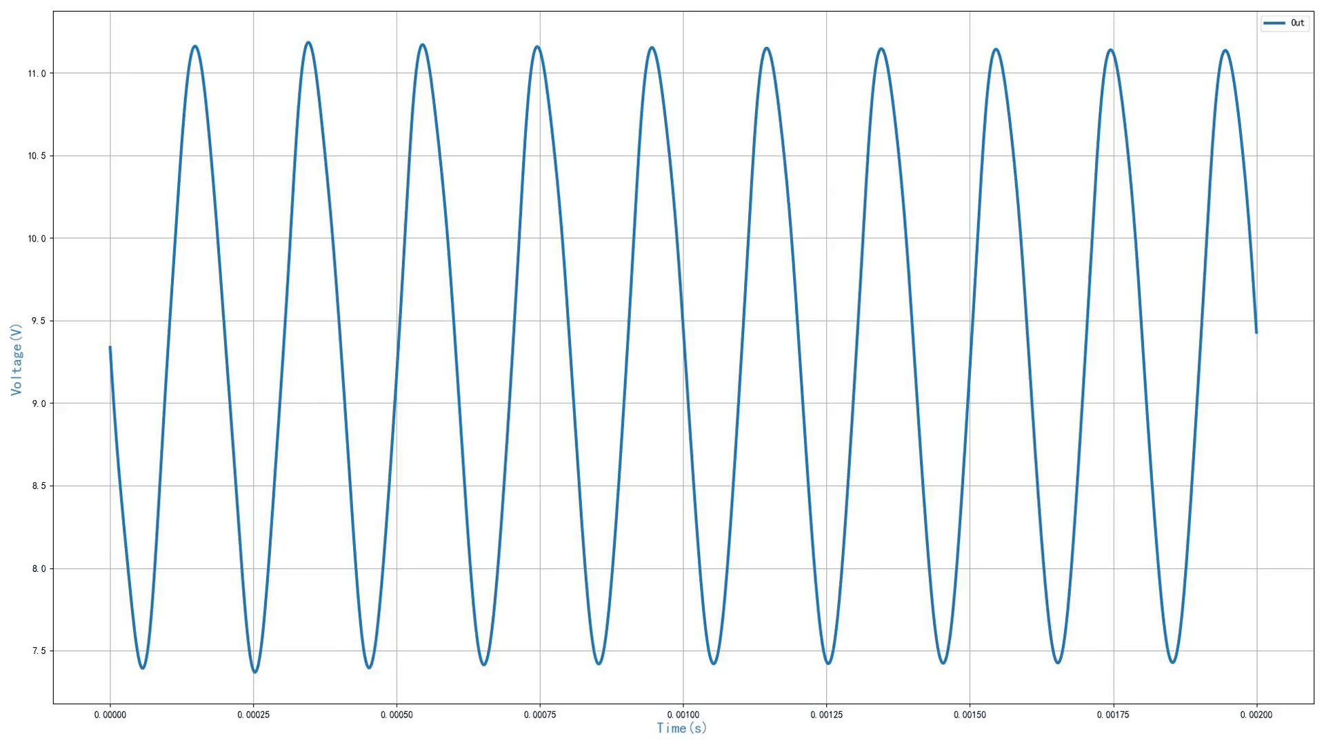Click the Voltage(V) y-axis label
This screenshot has height=745, width=1324.
(17, 359)
